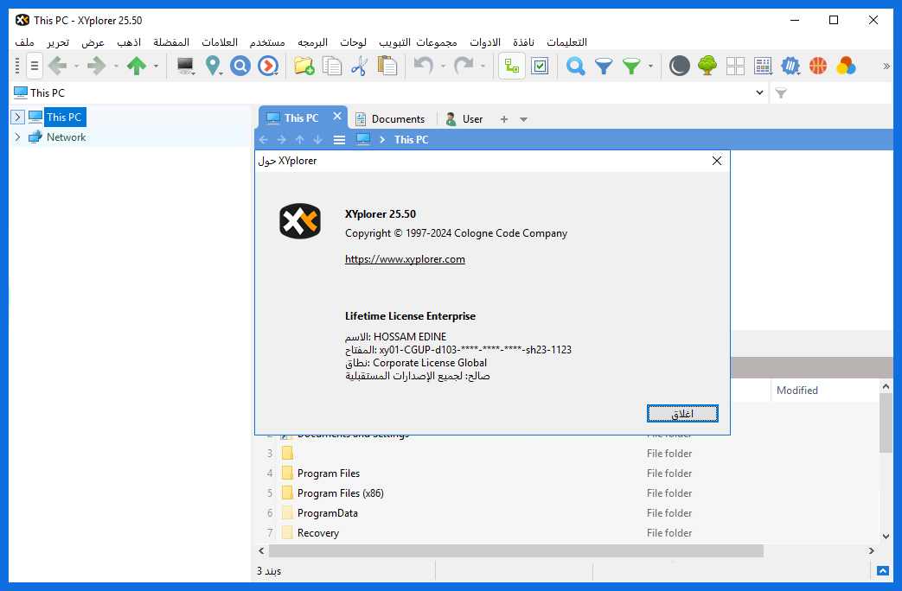Image resolution: width=902 pixels, height=591 pixels.
Task: Close the This PC tab
Action: pyautogui.click(x=337, y=117)
